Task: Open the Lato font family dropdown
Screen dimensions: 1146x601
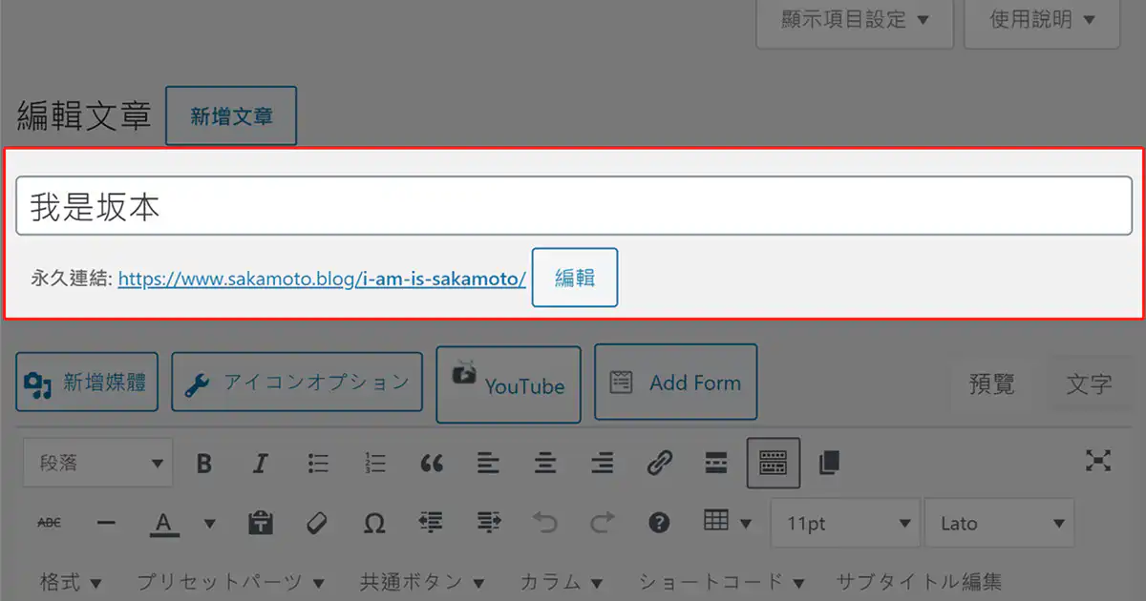Action: (999, 524)
